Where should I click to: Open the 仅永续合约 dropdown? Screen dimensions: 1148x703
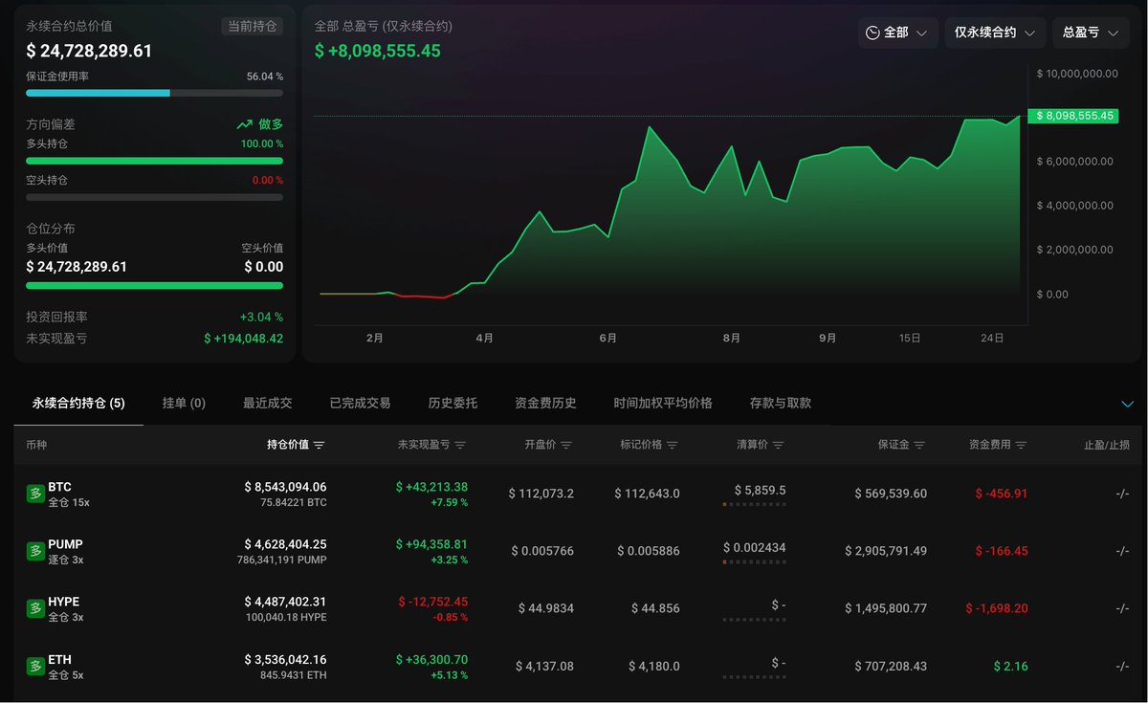995,33
